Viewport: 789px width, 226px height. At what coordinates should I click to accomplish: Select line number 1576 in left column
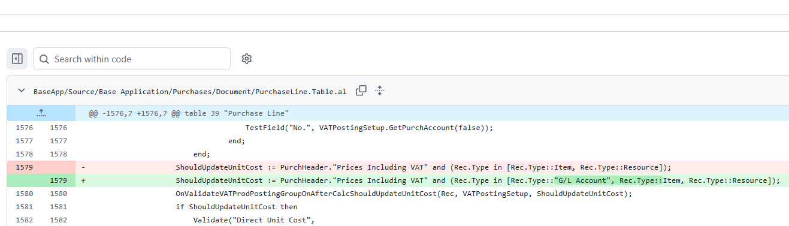coord(25,128)
